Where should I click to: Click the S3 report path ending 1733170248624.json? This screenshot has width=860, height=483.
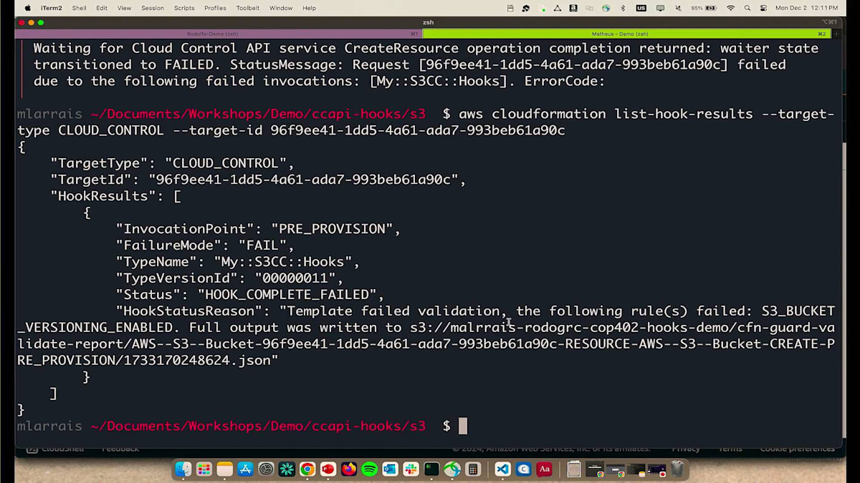point(426,344)
